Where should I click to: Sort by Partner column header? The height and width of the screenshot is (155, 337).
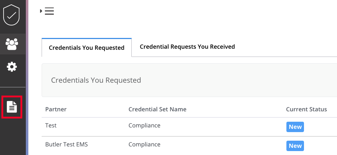[56, 109]
